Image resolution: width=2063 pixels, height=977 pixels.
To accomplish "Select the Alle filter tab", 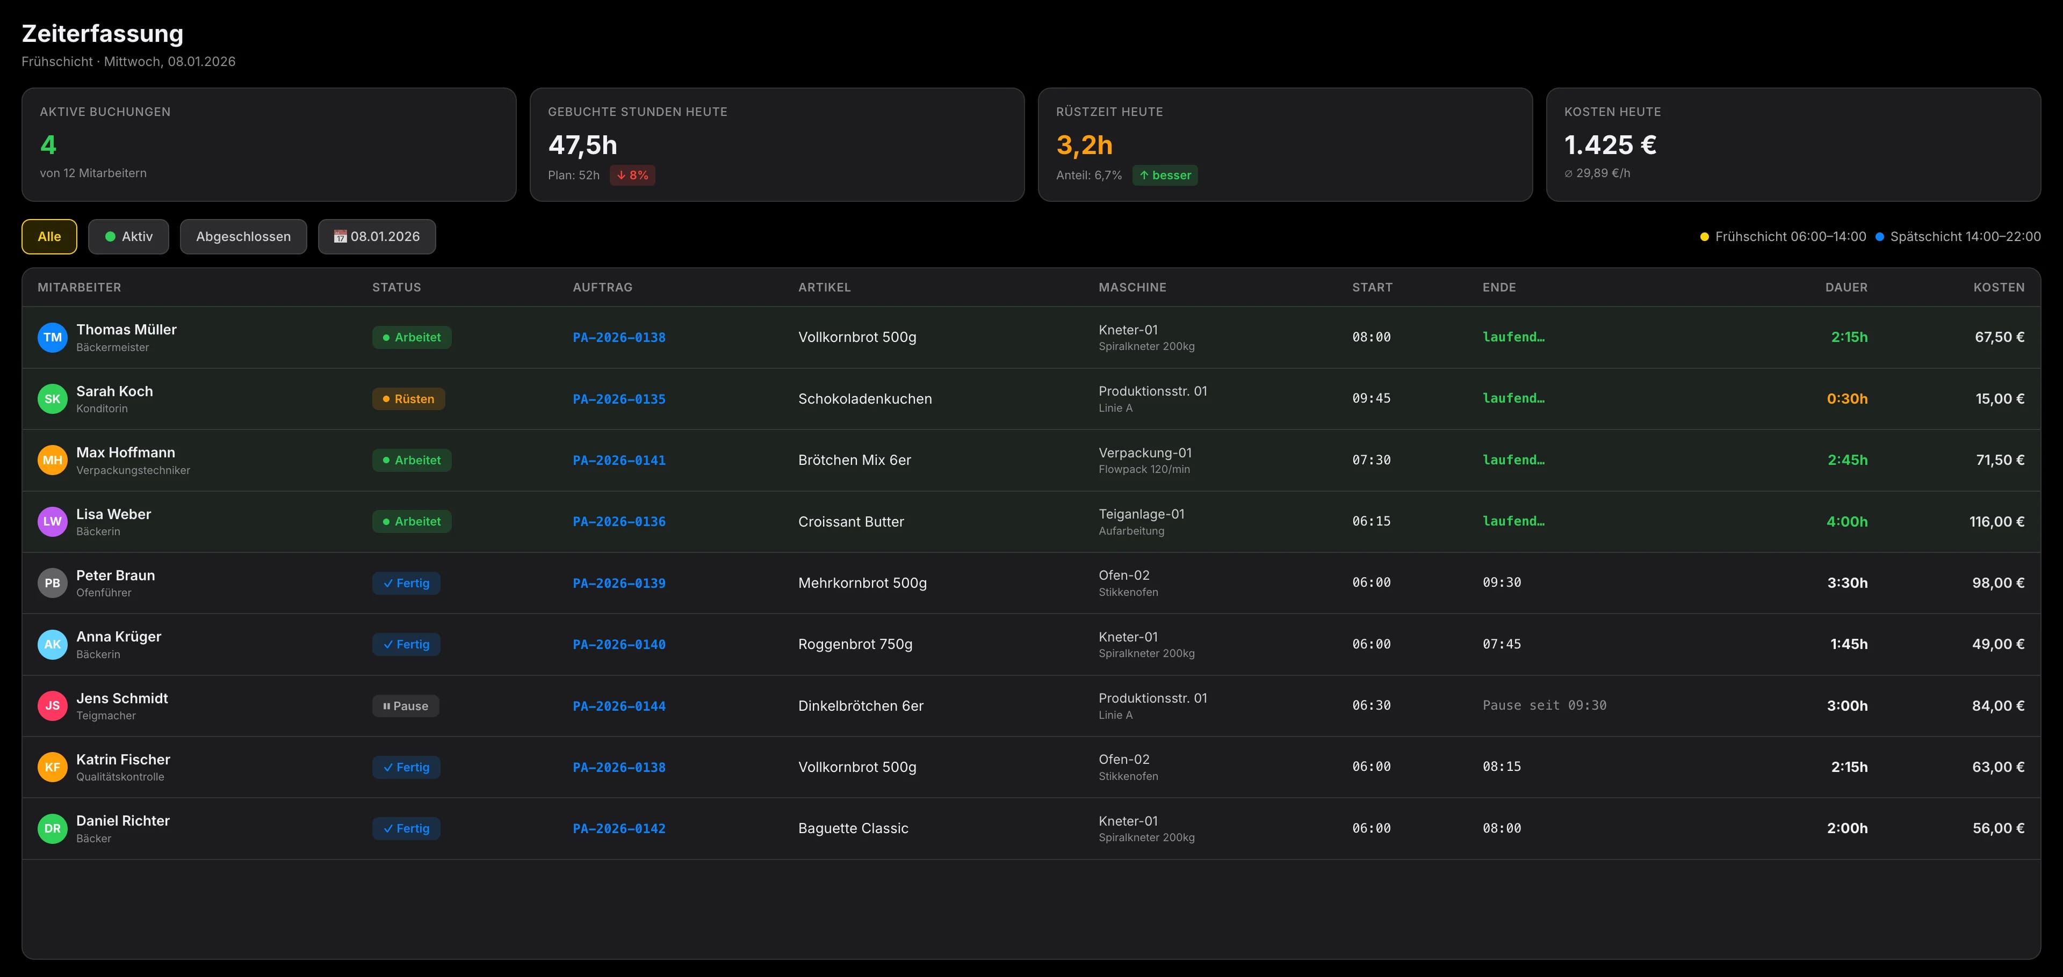I will pyautogui.click(x=49, y=237).
